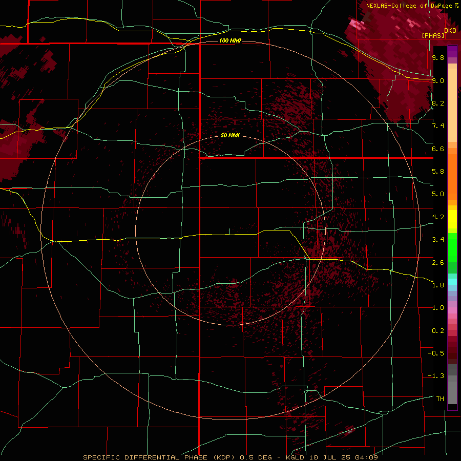
Task: Click the 8.2 value on the color scale
Action: [x=438, y=103]
